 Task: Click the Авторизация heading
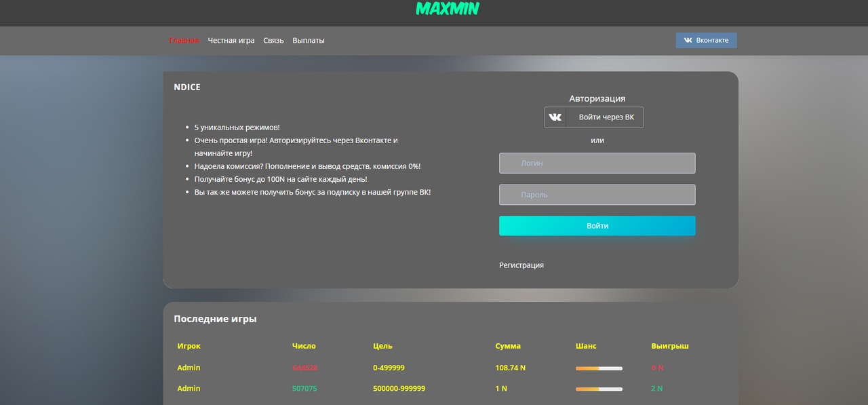(597, 98)
